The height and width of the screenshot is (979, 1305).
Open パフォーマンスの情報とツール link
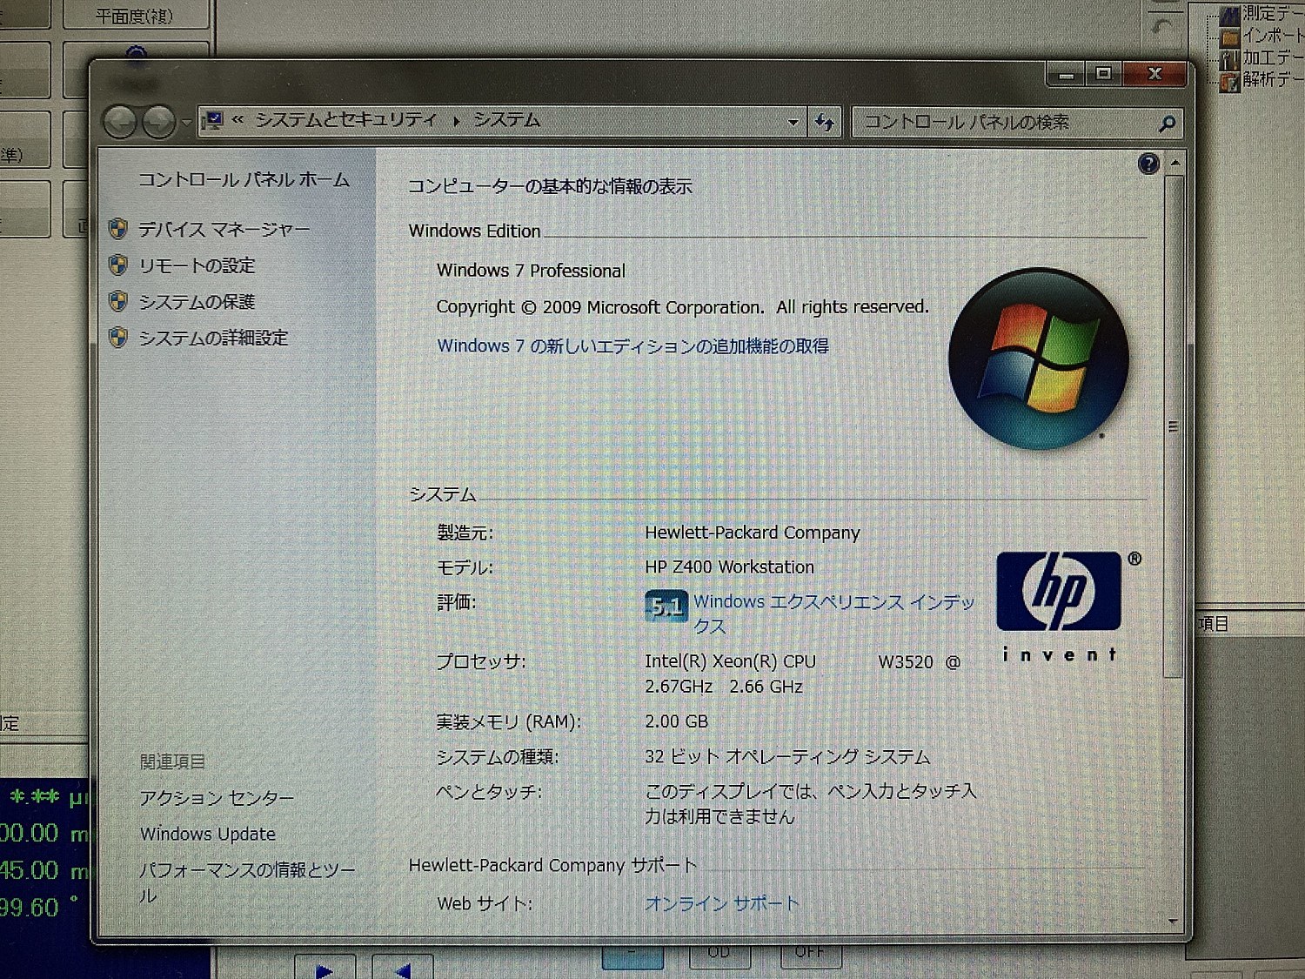pos(247,882)
